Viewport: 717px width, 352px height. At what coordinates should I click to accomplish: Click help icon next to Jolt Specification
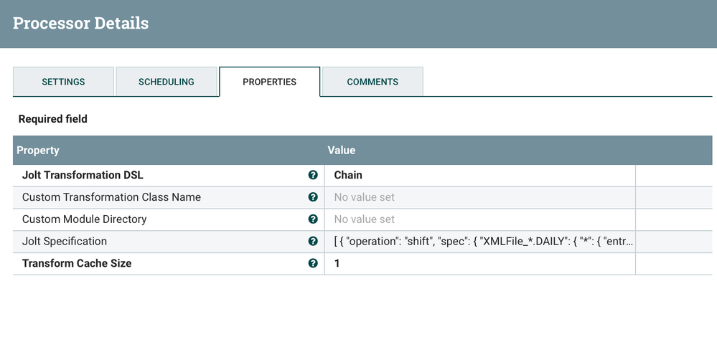[x=313, y=242]
